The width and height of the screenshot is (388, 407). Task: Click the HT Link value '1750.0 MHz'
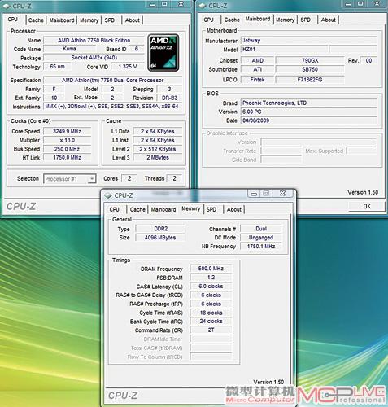(x=67, y=158)
